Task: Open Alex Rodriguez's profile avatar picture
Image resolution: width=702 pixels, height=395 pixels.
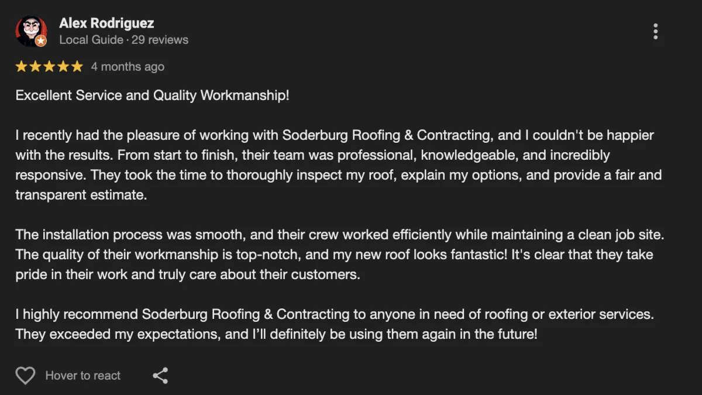Action: (x=30, y=31)
